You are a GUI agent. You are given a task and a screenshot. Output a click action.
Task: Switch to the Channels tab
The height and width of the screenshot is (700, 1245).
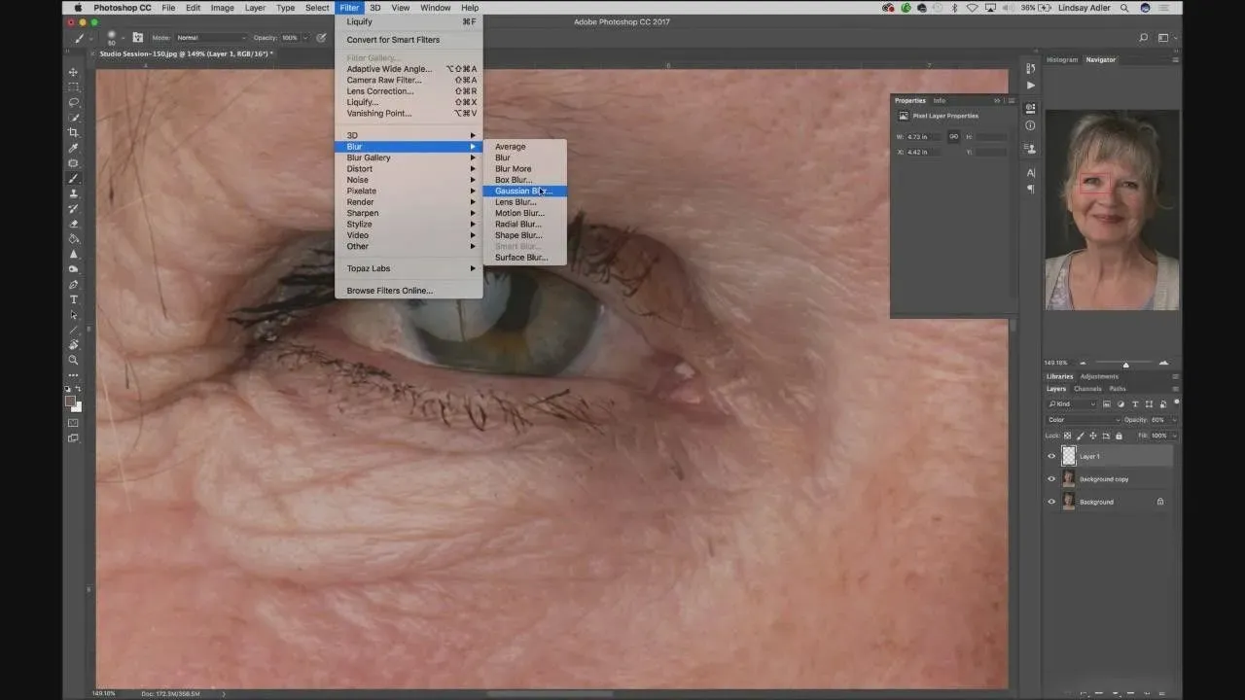tap(1087, 389)
